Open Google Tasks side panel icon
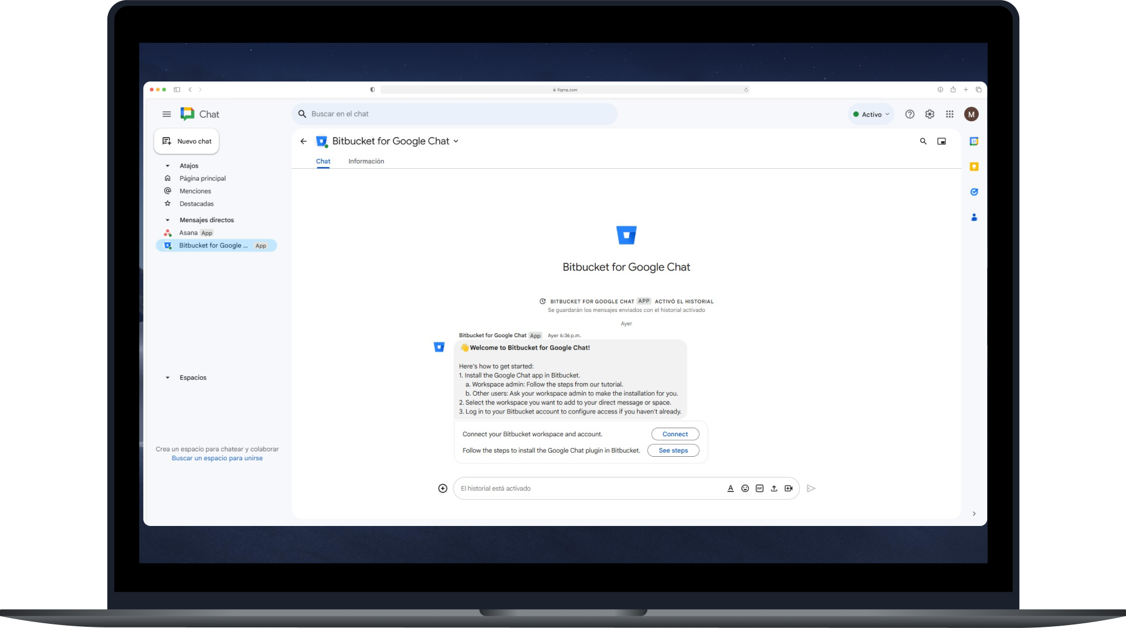 [x=974, y=192]
